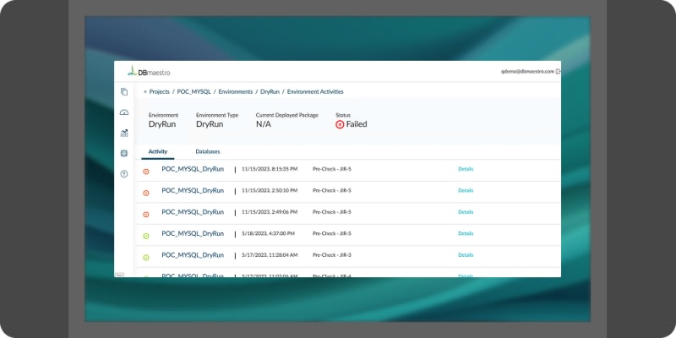Click Environment Activities in the breadcrumb
The height and width of the screenshot is (338, 676).
click(315, 92)
